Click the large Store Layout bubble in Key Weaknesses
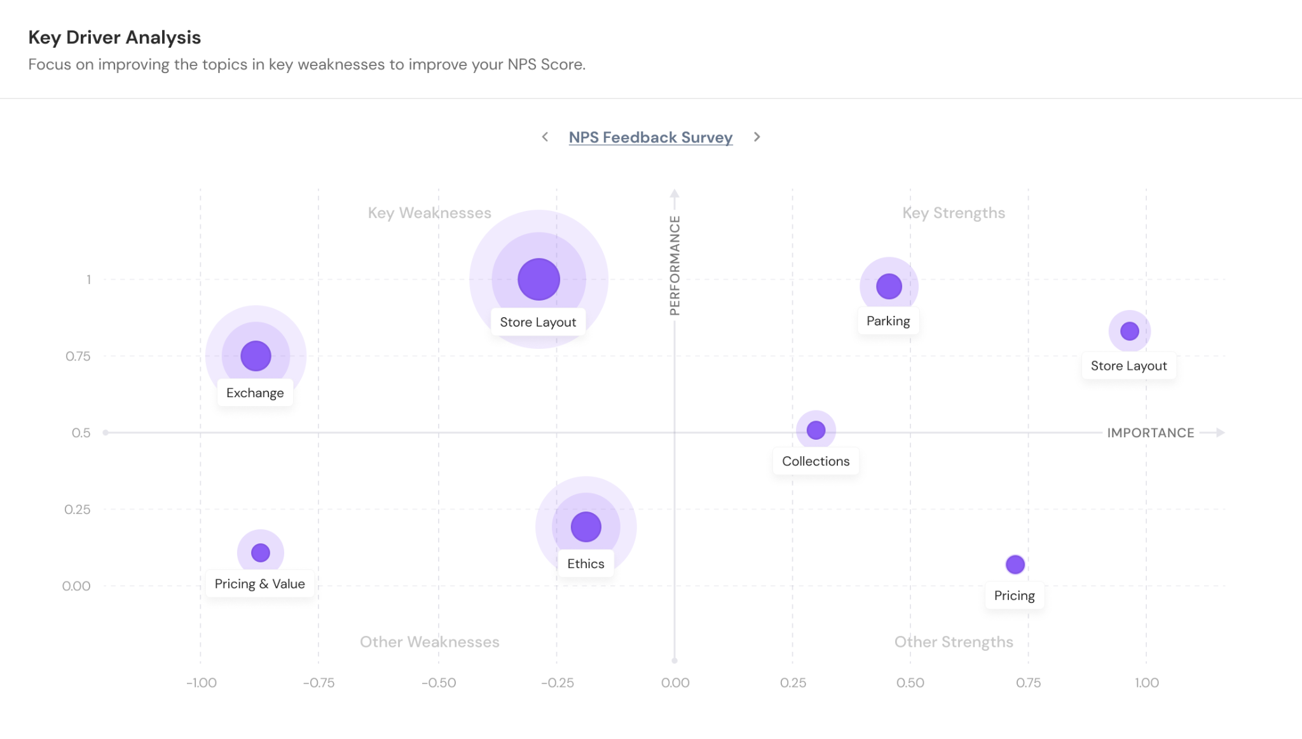Image resolution: width=1302 pixels, height=739 pixels. (538, 280)
